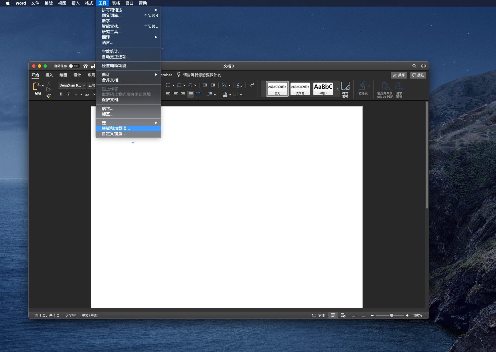Choose 字数统计... from the menu
The height and width of the screenshot is (352, 496).
128,51
